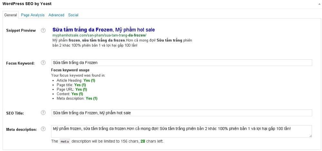Screen dimensions: 322x151
Task: Click the blue snippet preview title
Action: coord(104,30)
